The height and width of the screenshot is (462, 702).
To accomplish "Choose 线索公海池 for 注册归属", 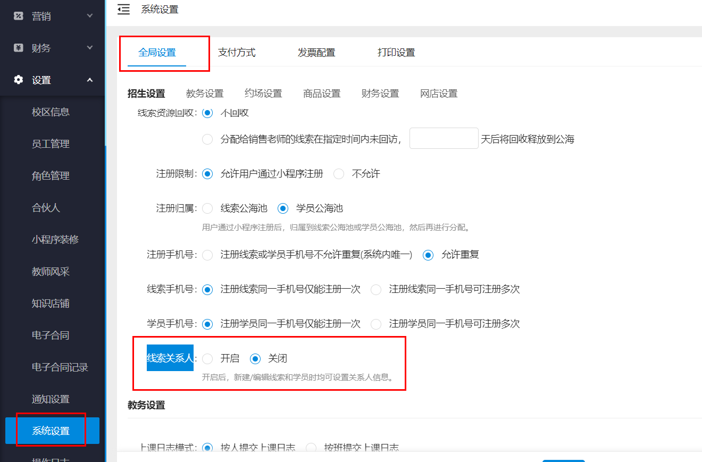I will click(207, 208).
